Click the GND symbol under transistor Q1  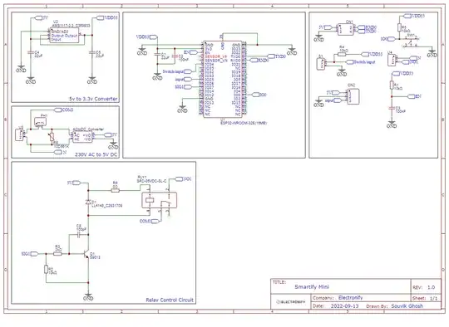(88, 296)
